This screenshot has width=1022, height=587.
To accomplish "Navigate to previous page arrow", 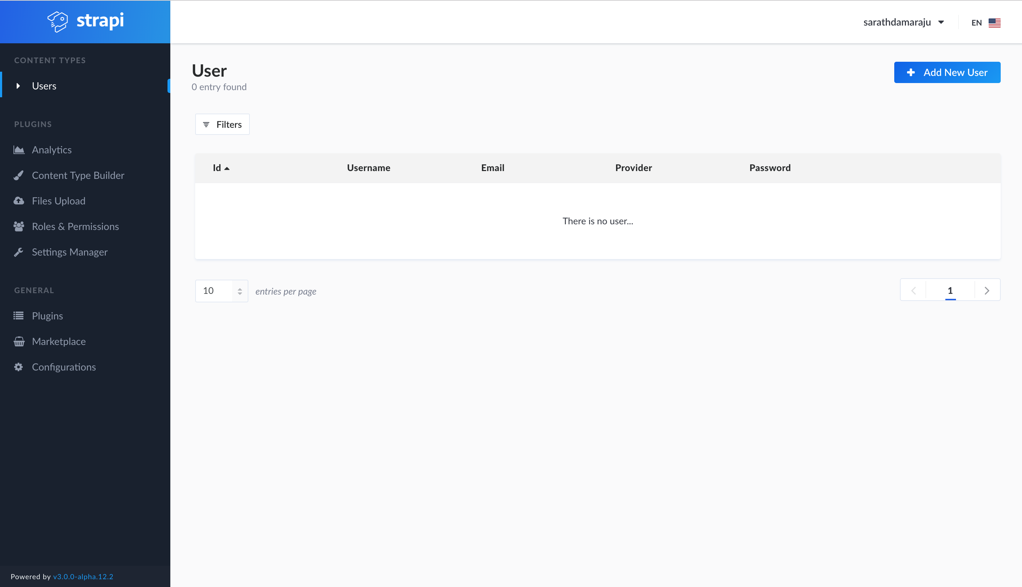I will pyautogui.click(x=912, y=290).
